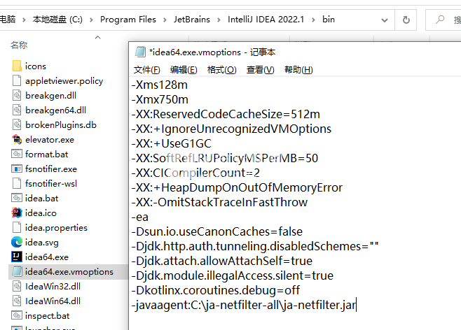This screenshot has height=330, width=461.
Task: Expand address bar history dropdown
Action: 384,20
